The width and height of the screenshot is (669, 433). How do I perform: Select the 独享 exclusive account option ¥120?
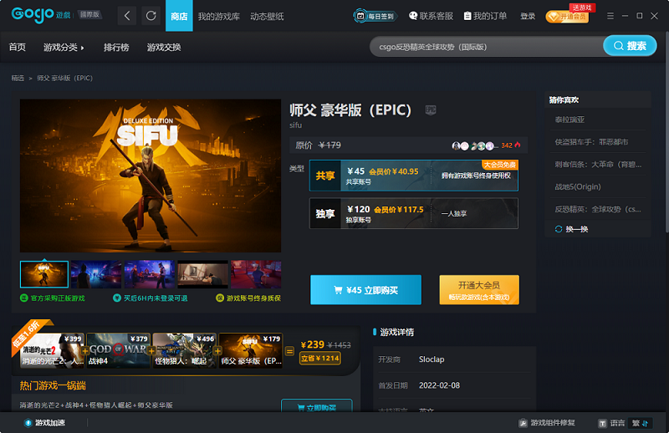tap(413, 213)
